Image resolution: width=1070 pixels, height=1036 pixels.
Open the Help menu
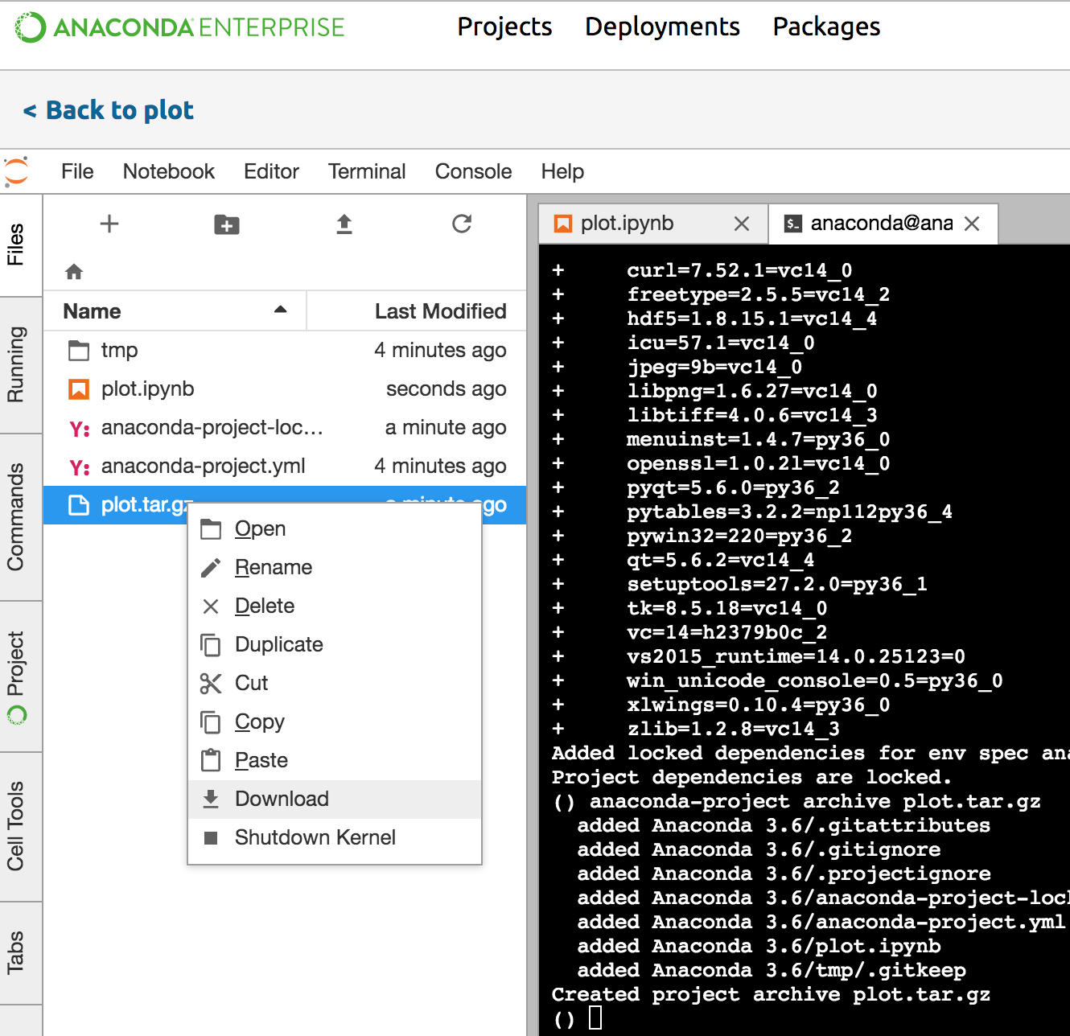(562, 171)
